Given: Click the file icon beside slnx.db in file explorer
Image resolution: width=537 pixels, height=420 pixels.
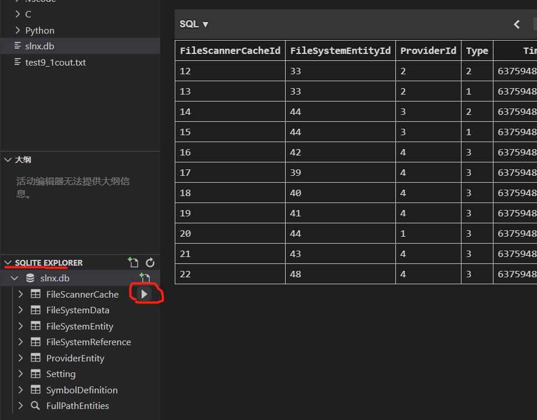Looking at the screenshot, I should pyautogui.click(x=17, y=45).
